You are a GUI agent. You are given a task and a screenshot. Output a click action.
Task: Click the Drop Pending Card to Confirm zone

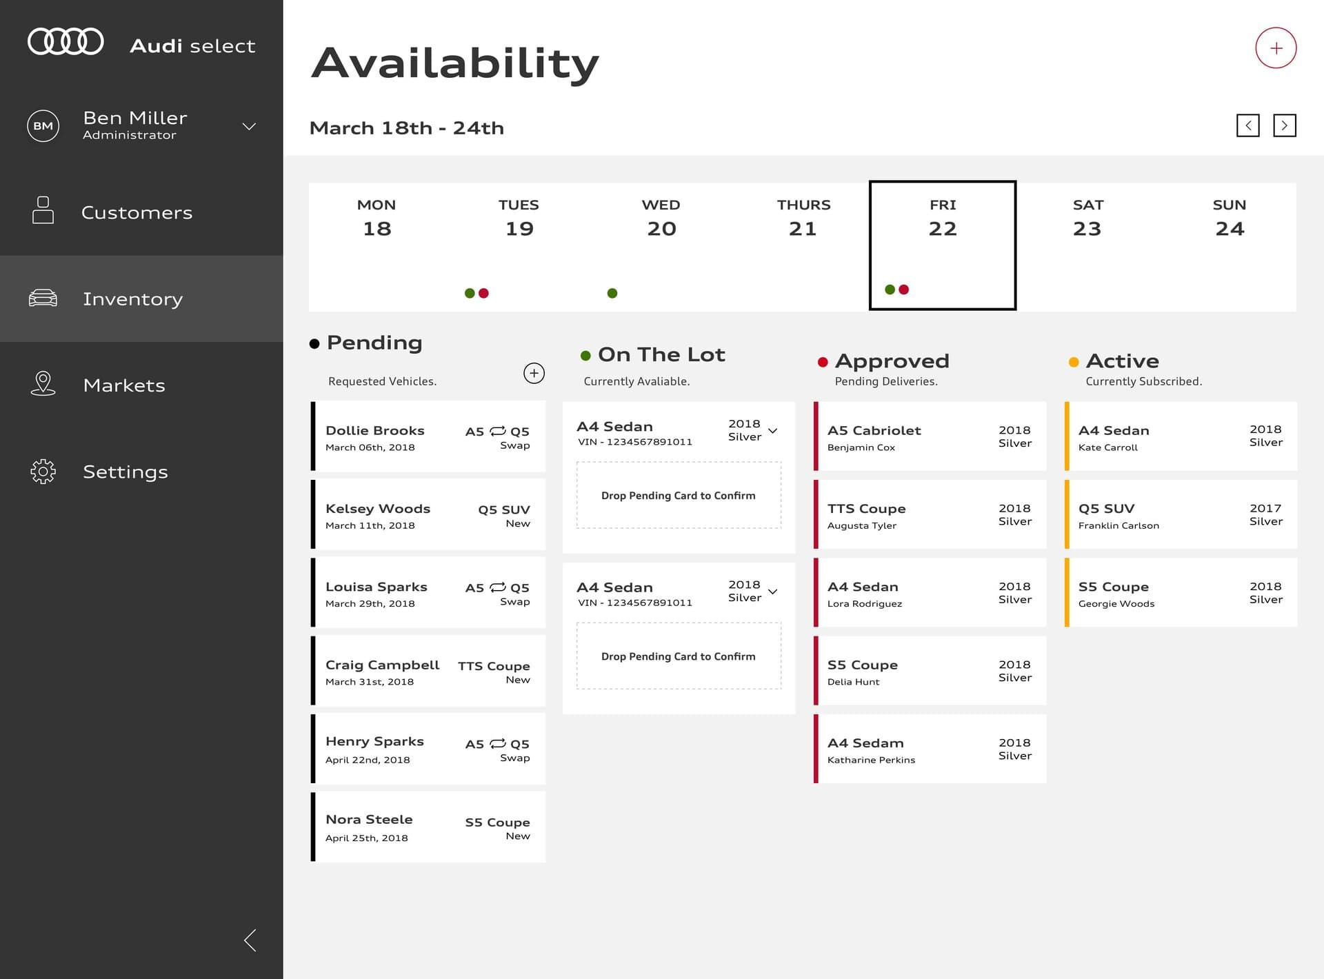click(679, 495)
